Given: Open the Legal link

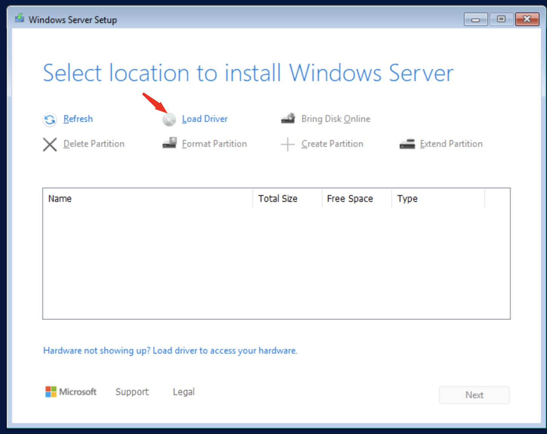Looking at the screenshot, I should (x=184, y=392).
